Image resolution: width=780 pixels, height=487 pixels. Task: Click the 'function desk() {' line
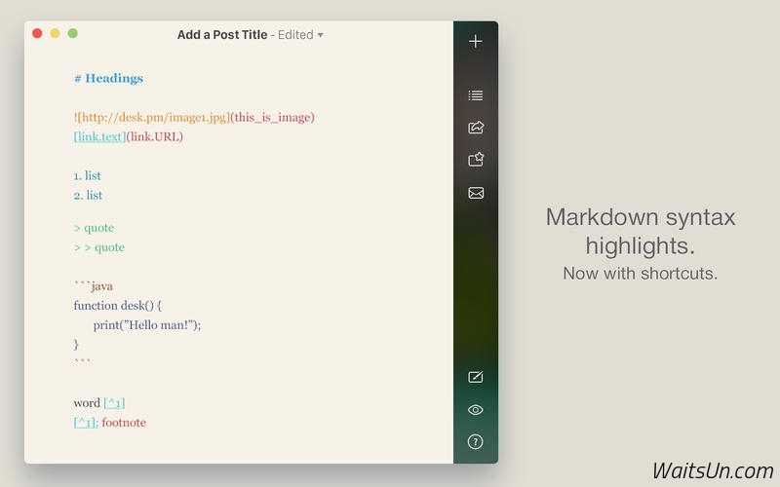[117, 306]
